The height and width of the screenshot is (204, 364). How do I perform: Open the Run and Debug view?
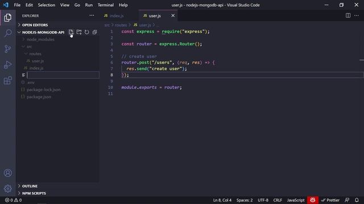[7, 65]
